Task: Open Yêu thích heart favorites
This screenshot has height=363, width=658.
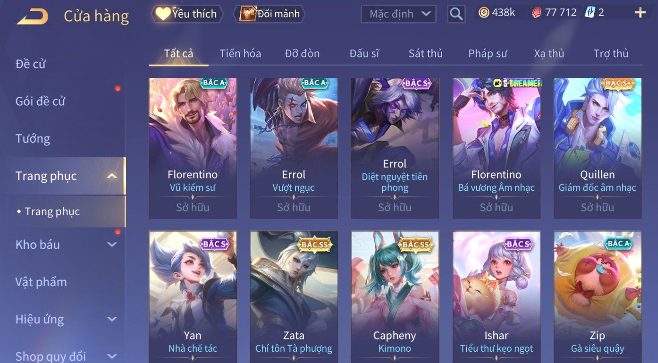Action: [187, 14]
